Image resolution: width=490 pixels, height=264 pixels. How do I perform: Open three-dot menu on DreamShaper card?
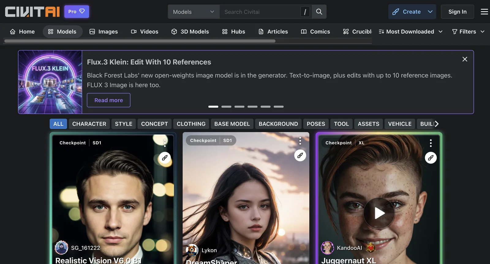pyautogui.click(x=300, y=141)
